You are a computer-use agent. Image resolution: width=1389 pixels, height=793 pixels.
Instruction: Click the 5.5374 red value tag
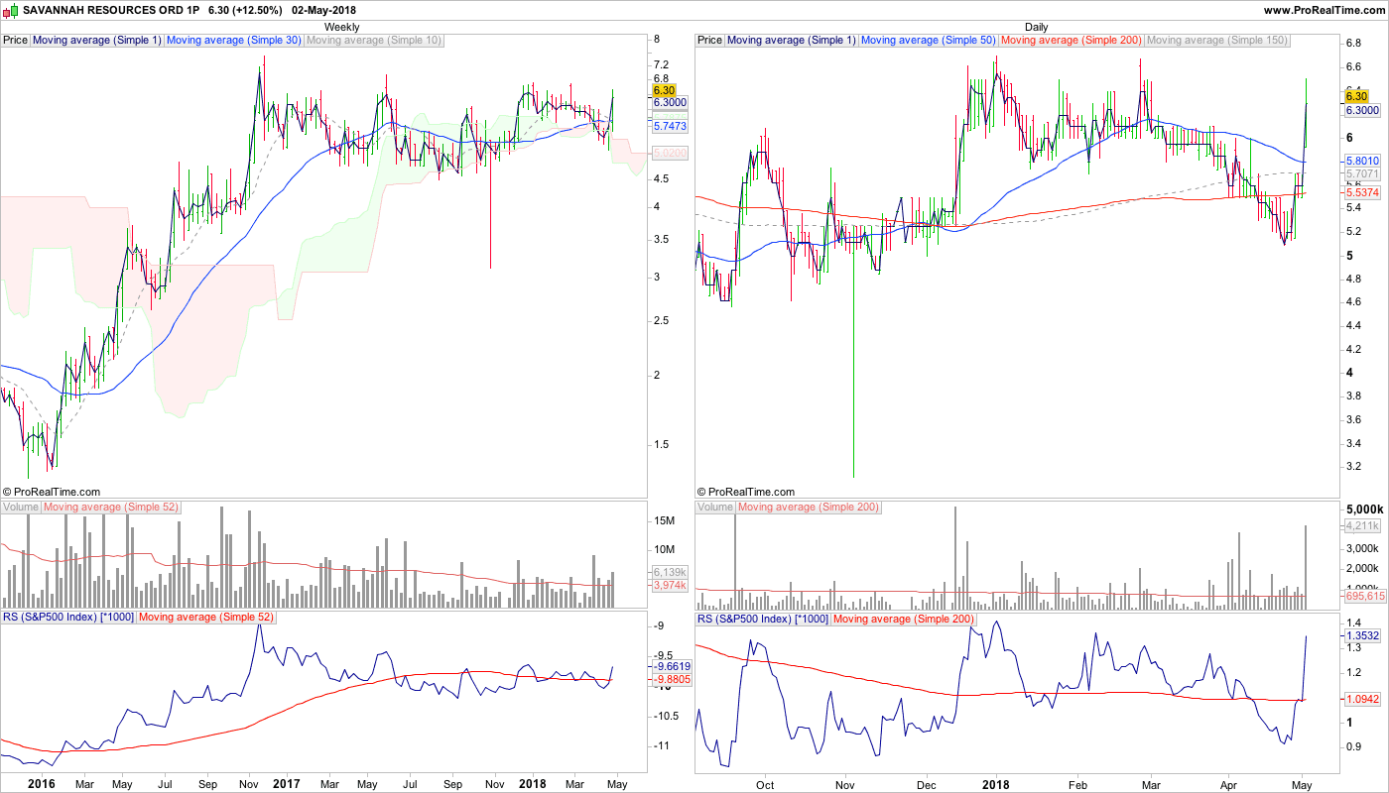pyautogui.click(x=1362, y=191)
